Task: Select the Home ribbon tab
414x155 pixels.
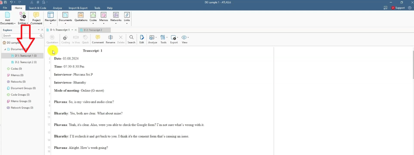Action: coord(19,8)
